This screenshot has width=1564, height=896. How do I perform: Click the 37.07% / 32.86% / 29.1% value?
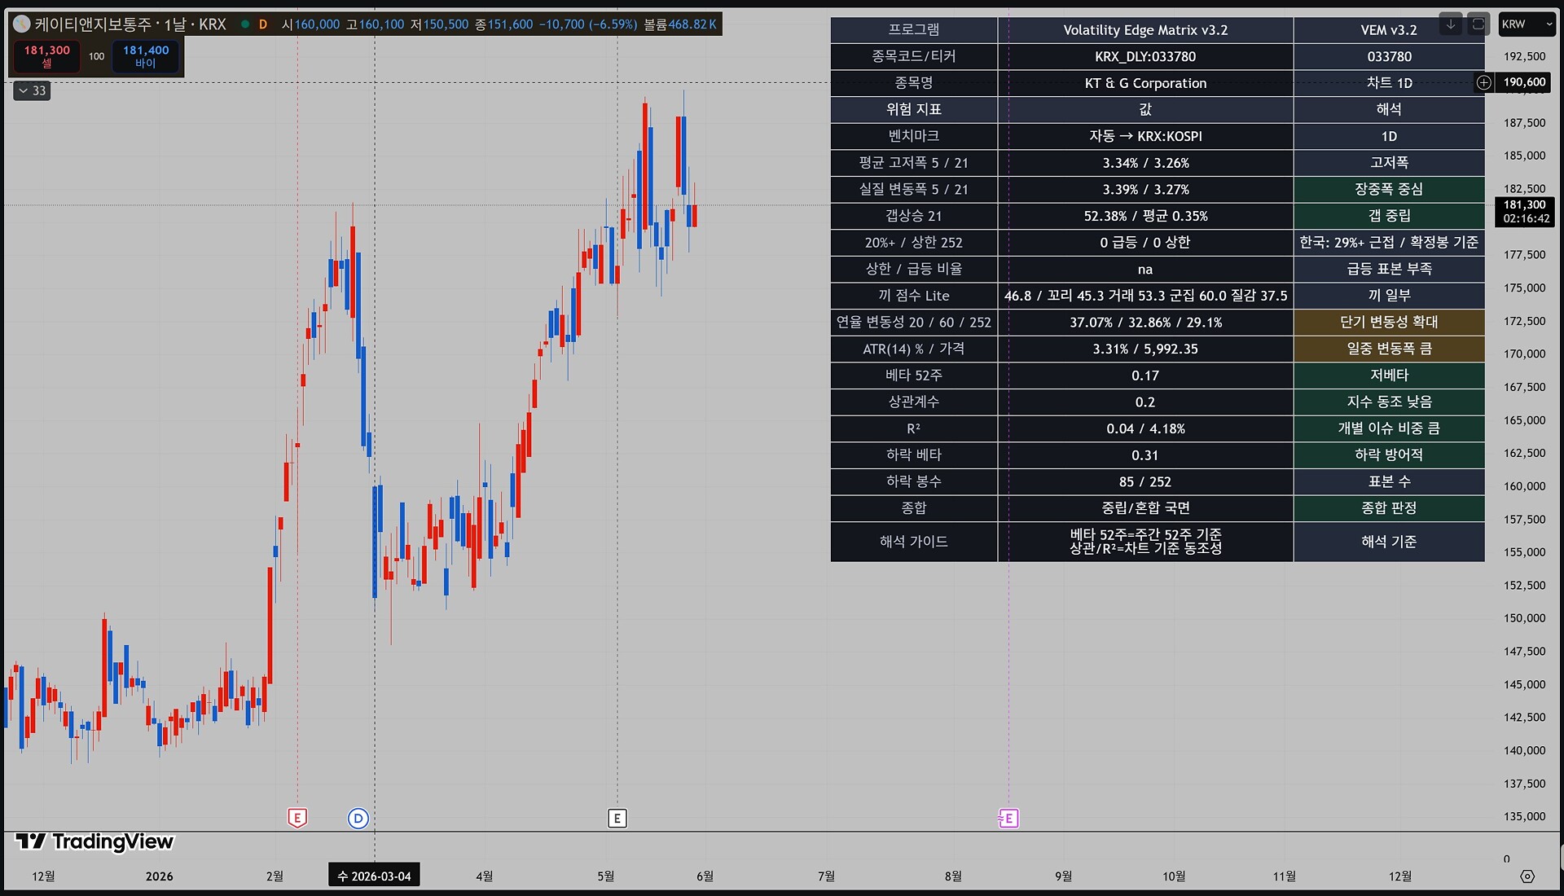coord(1145,323)
